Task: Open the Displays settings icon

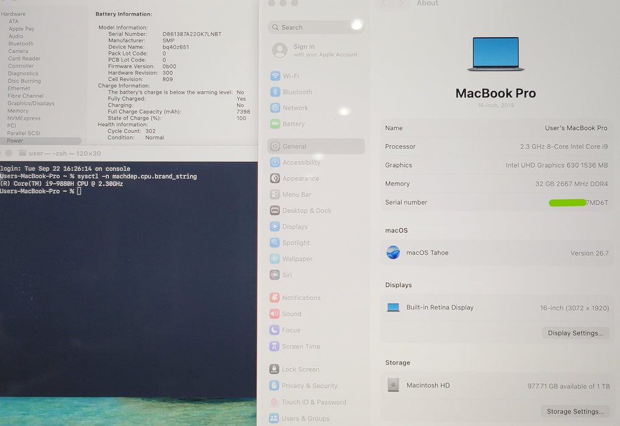Action: (x=275, y=226)
